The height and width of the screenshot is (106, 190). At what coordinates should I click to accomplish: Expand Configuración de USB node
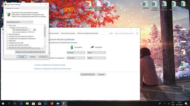[8, 43]
